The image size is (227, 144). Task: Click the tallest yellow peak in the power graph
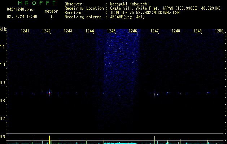49,140
